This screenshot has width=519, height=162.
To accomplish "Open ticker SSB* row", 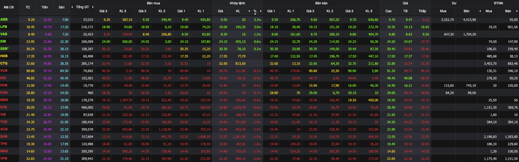I will tap(5, 49).
